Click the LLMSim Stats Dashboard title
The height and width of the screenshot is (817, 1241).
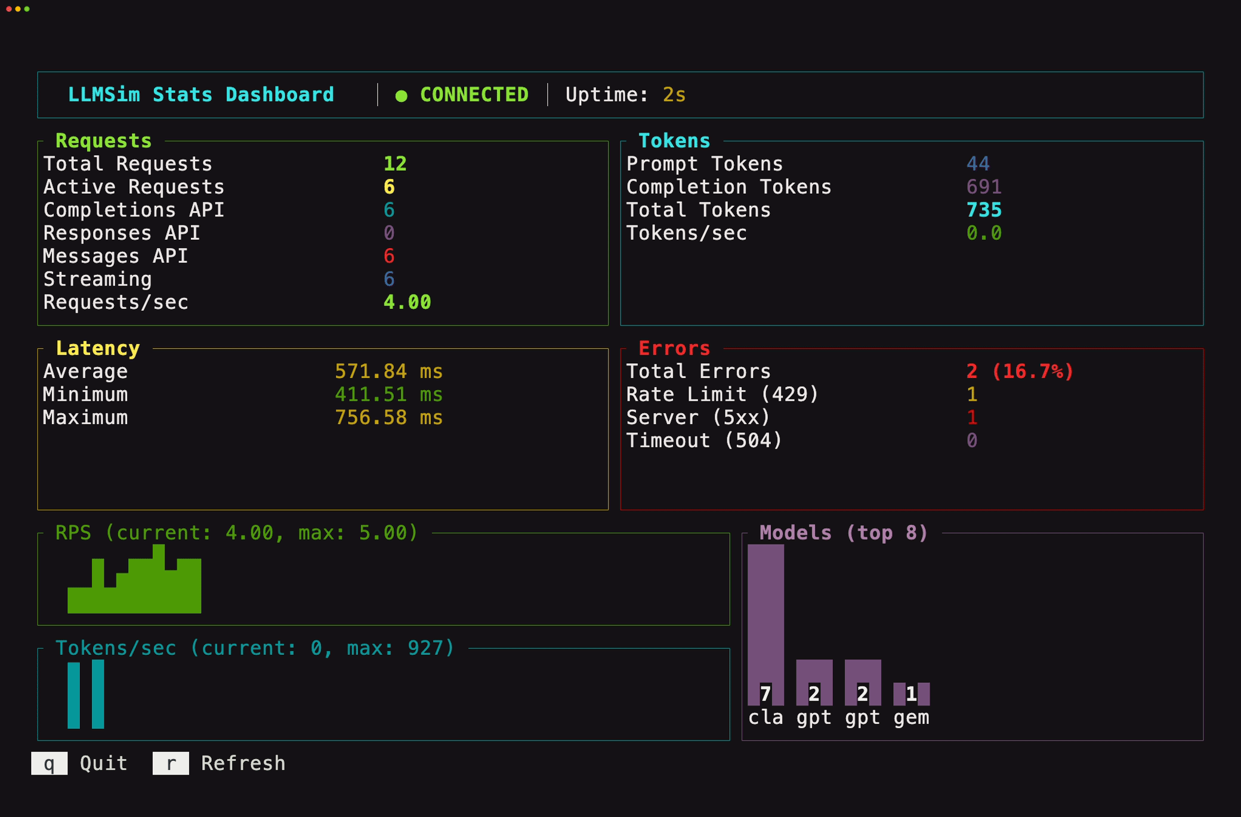(201, 95)
